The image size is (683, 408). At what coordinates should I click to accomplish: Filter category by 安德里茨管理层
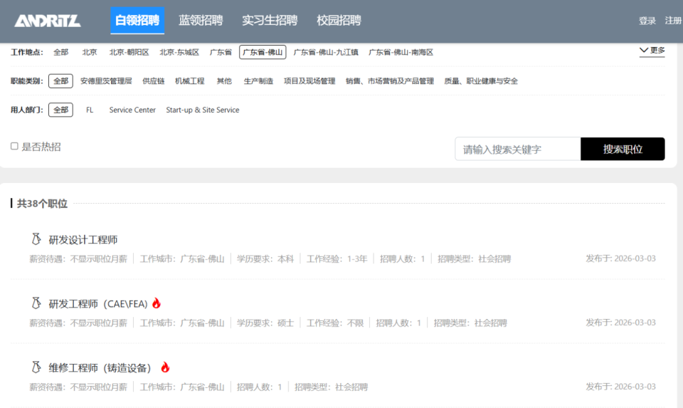106,81
